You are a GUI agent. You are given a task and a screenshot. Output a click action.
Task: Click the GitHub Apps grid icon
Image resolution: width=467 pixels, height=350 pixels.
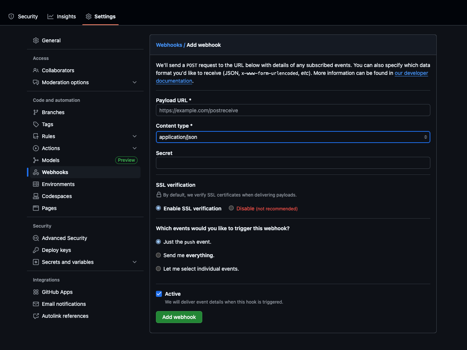click(36, 292)
